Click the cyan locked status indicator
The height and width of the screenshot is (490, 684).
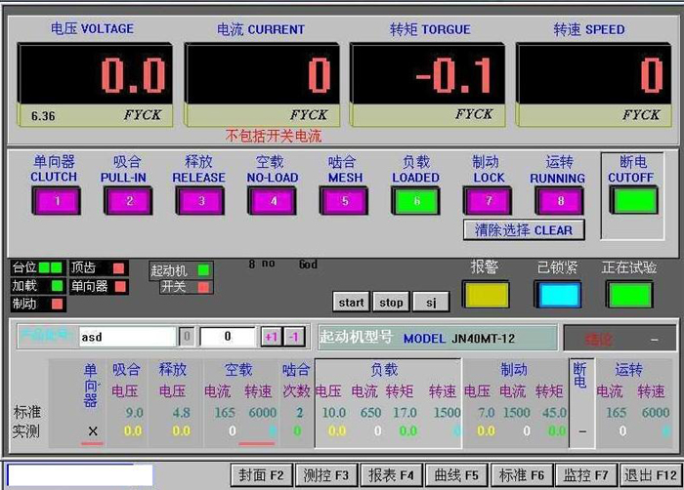(557, 294)
